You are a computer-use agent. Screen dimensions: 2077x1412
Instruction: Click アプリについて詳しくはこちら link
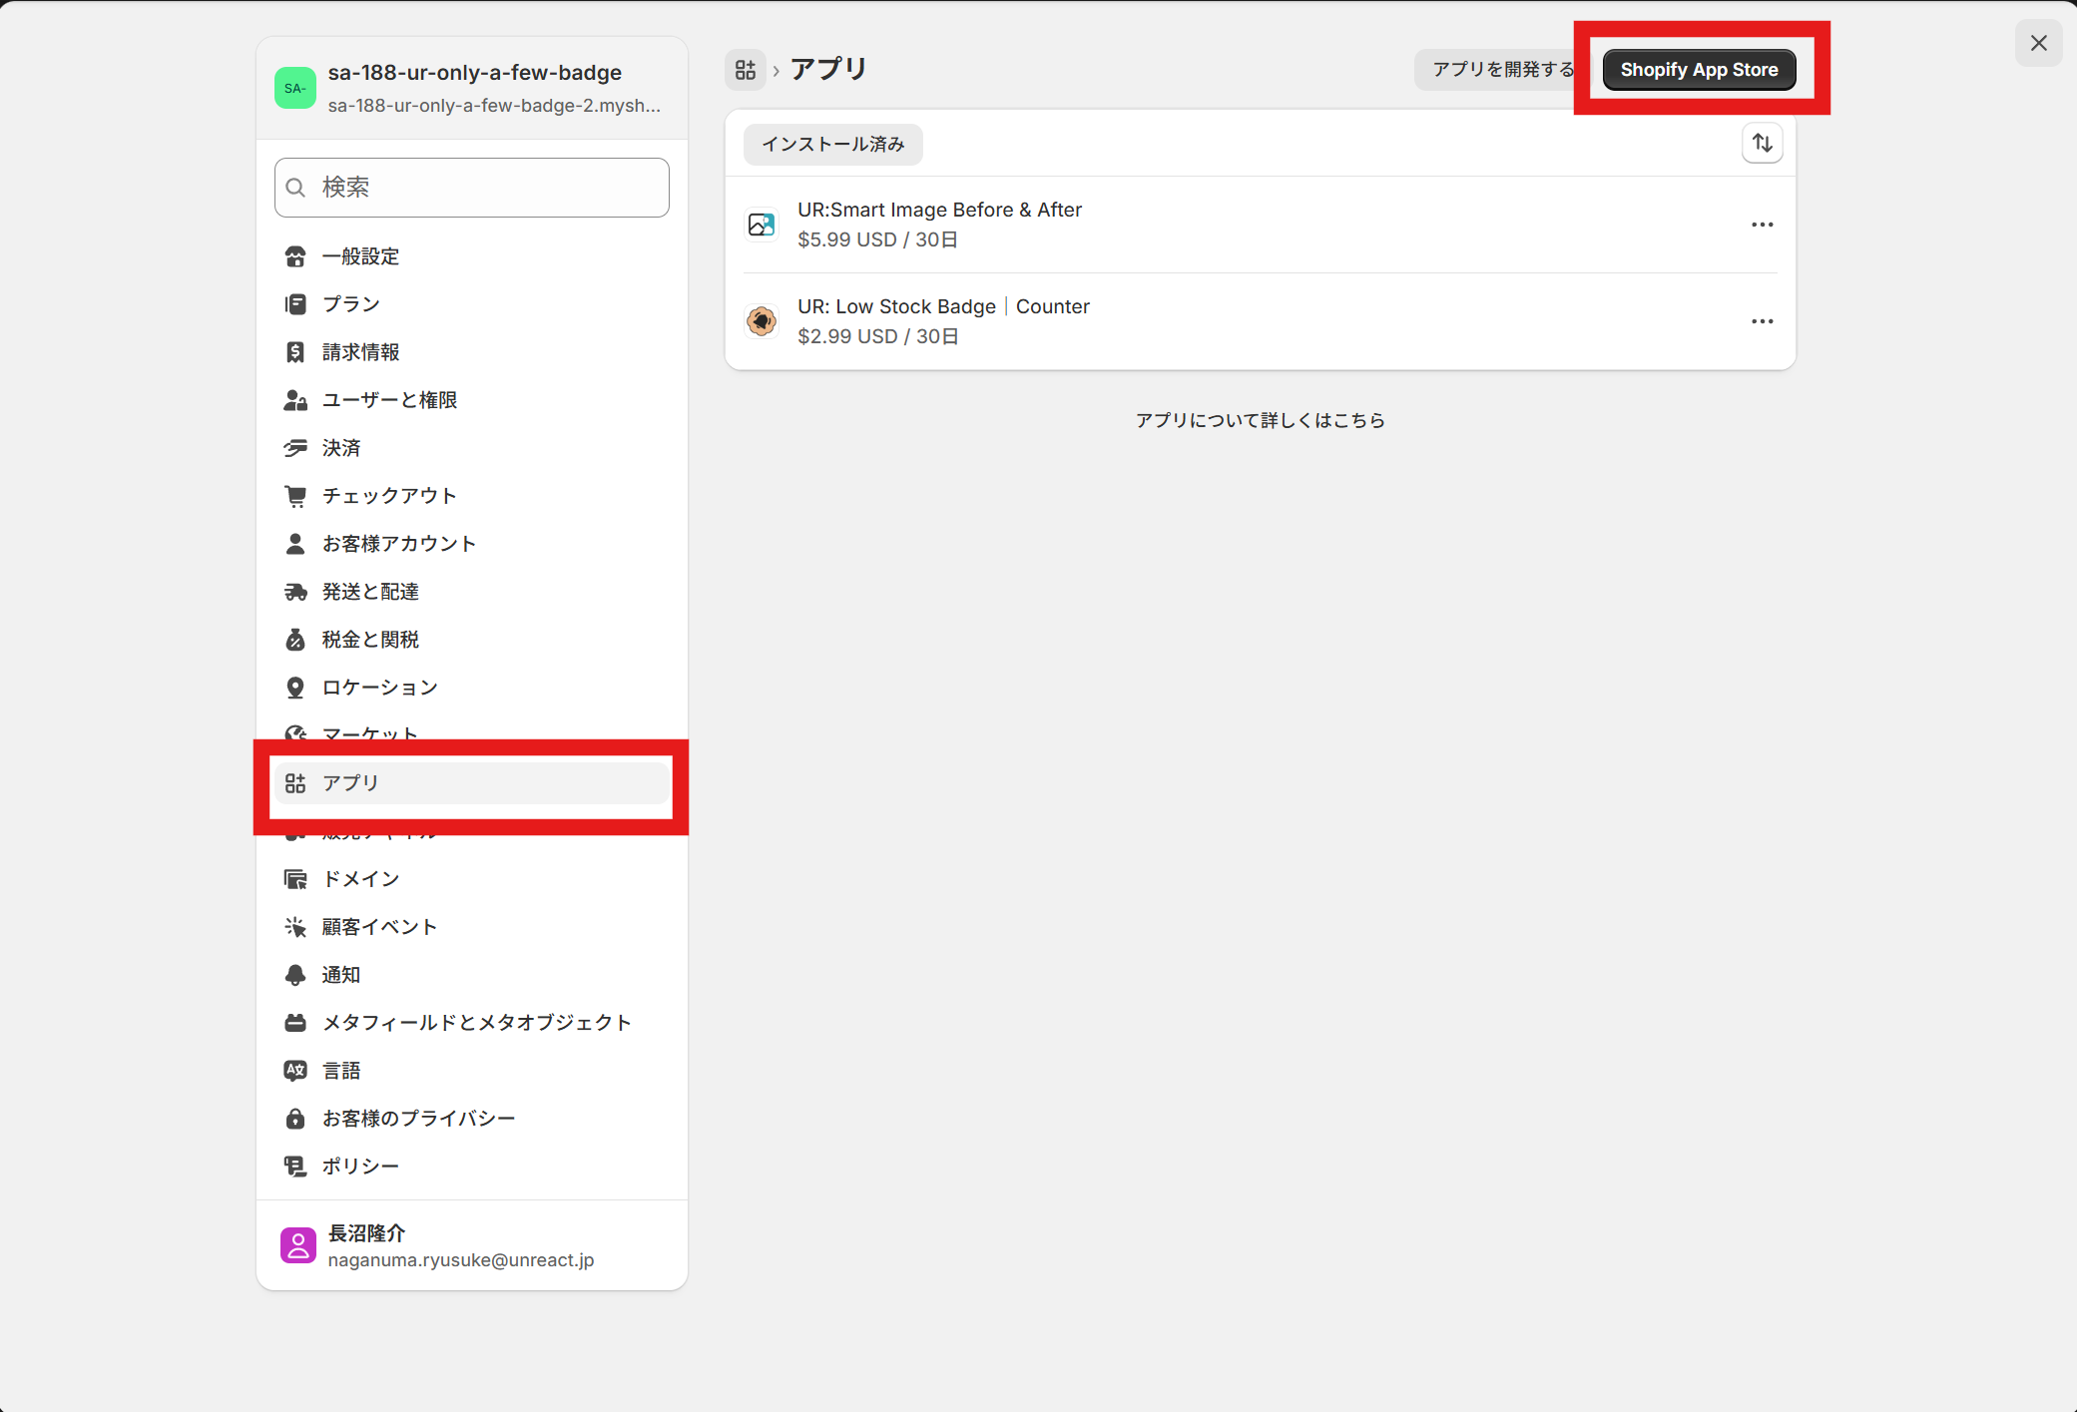pyautogui.click(x=1261, y=421)
